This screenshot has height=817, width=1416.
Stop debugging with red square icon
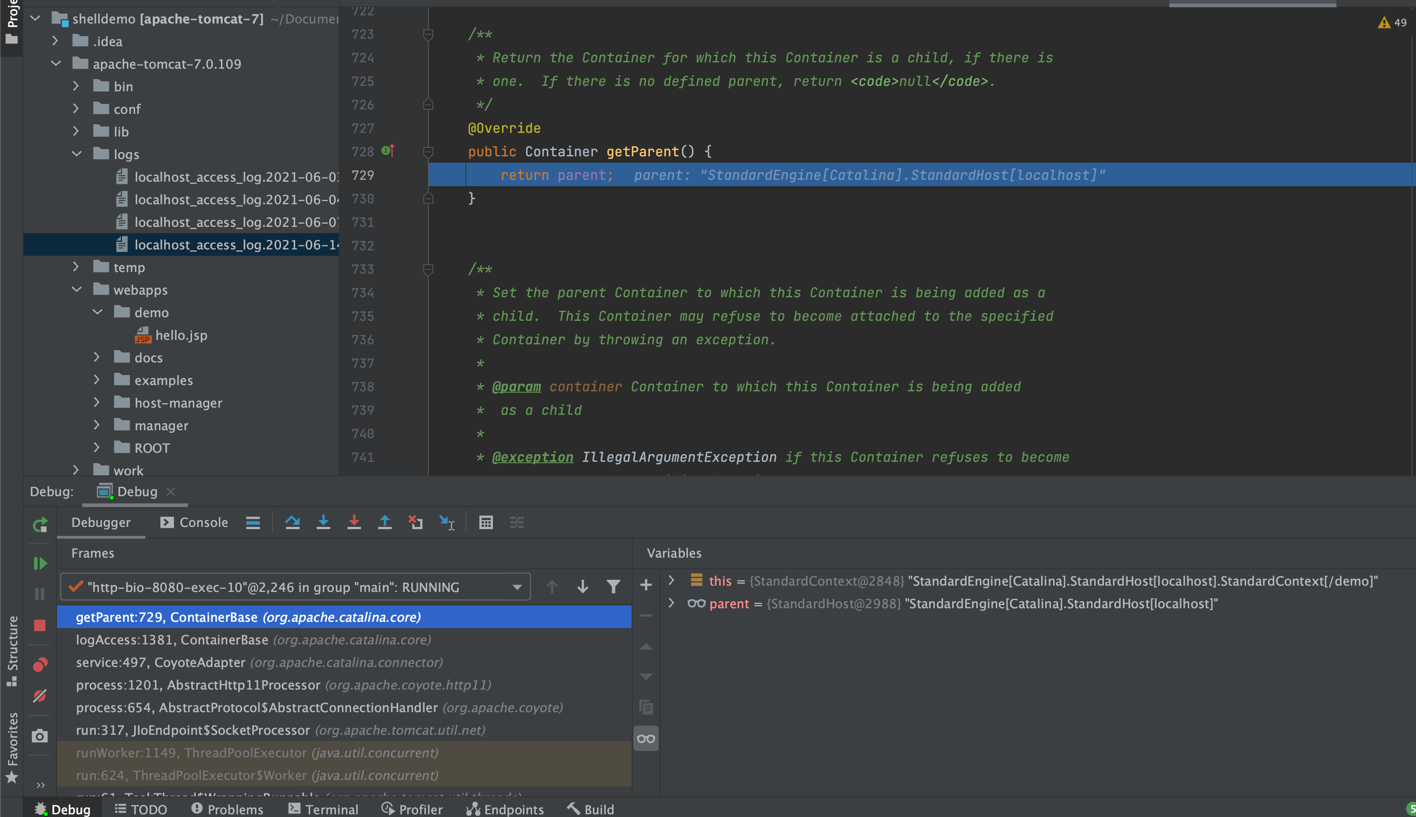point(40,625)
